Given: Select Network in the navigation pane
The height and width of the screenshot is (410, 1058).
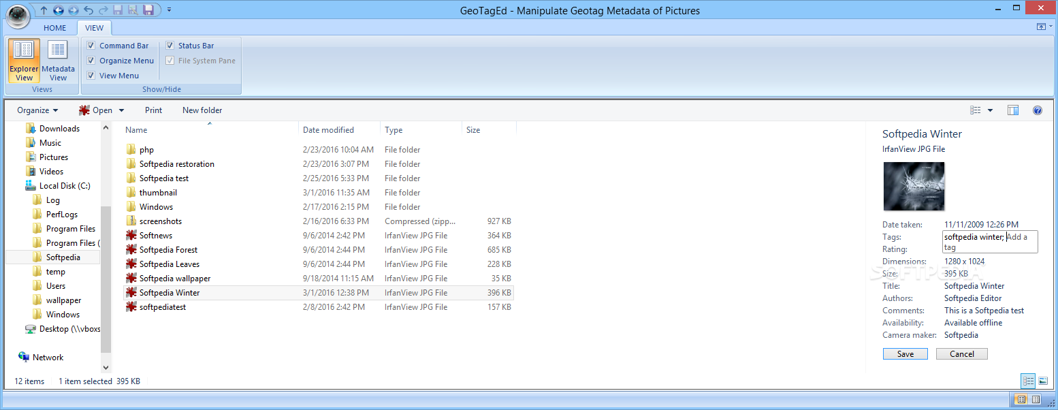Looking at the screenshot, I should pyautogui.click(x=48, y=358).
